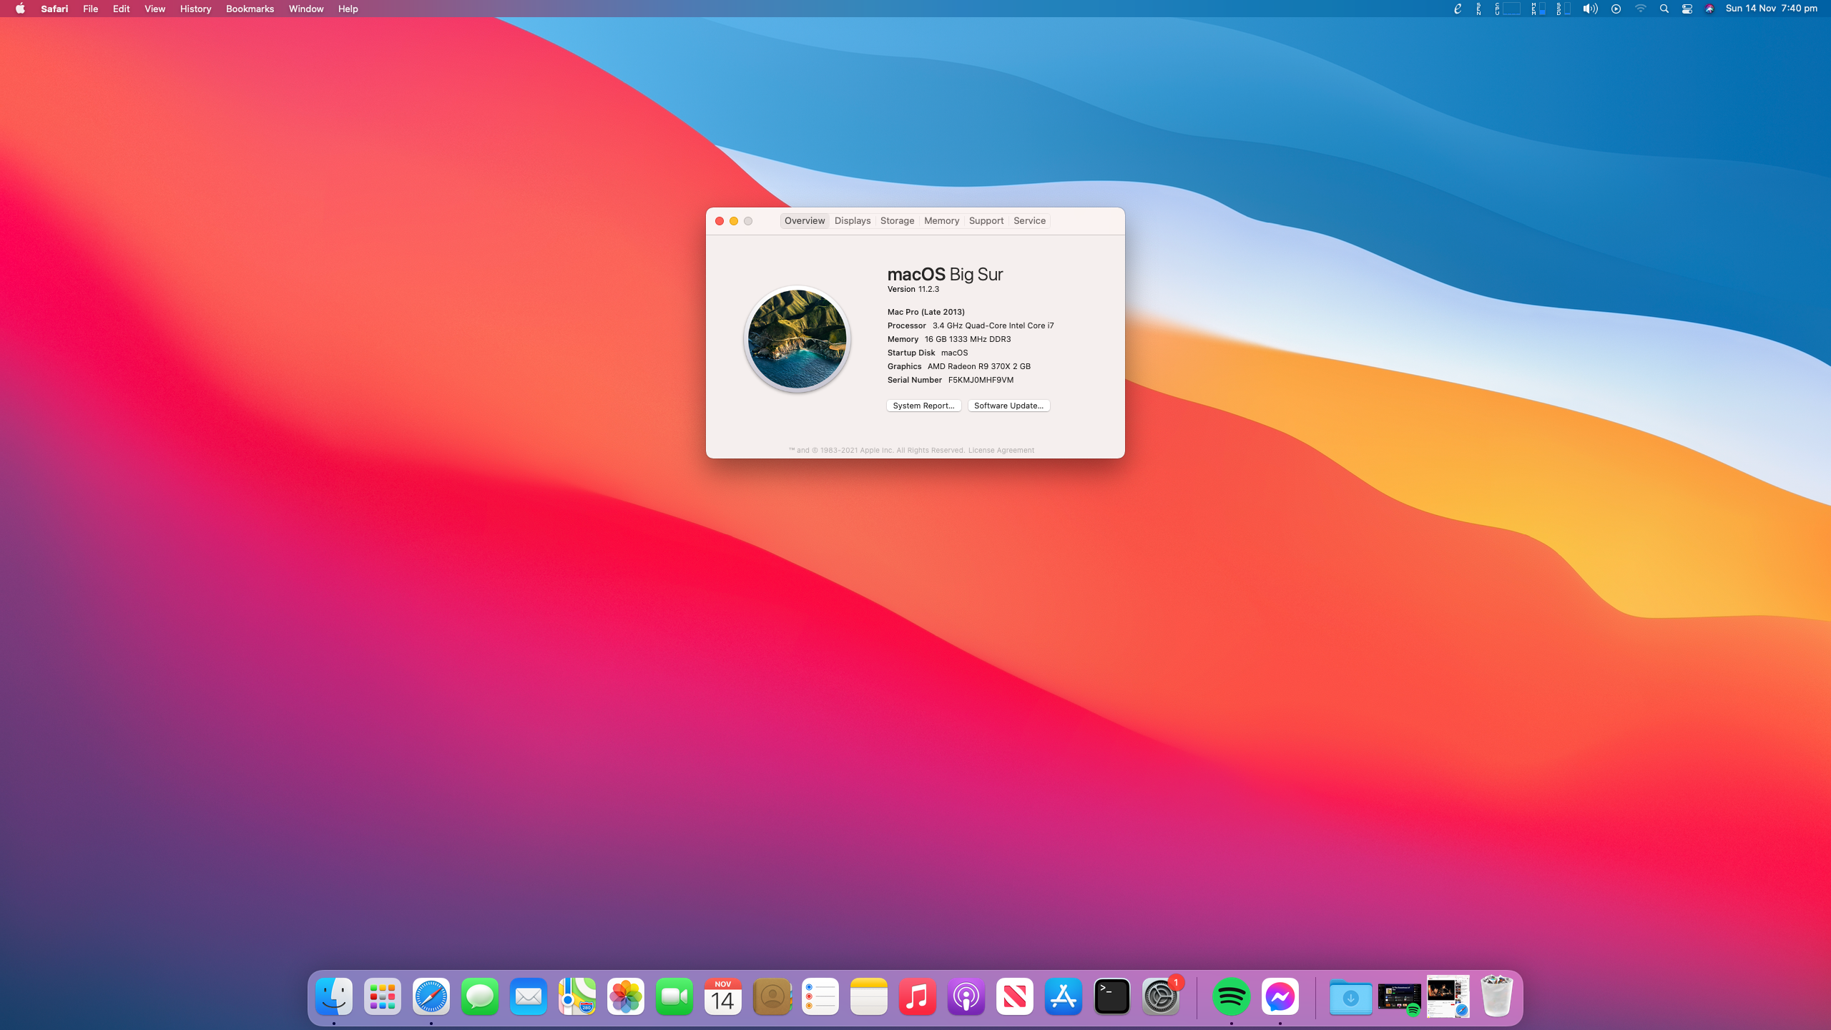This screenshot has height=1030, width=1831.
Task: Open the News app in Dock
Action: point(1015,996)
